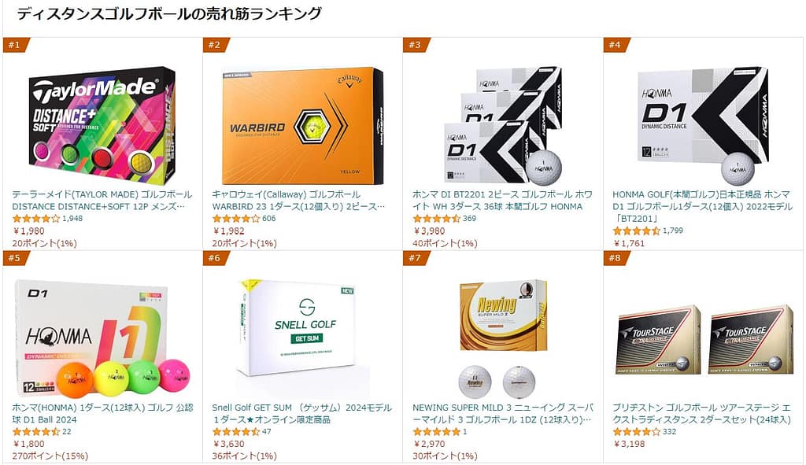Click the TaylorMade DISTANCE+SOFT 12P title link
Image resolution: width=806 pixels, height=465 pixels.
click(102, 201)
